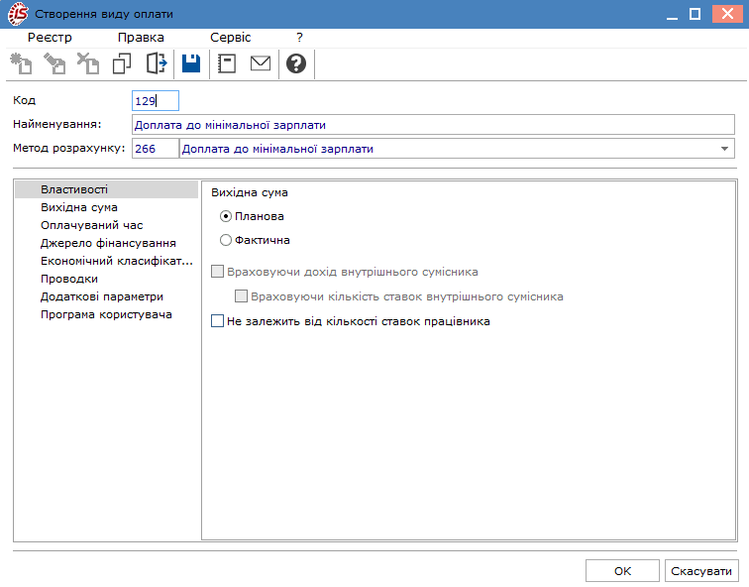749x587 pixels.
Task: Click the Найменування text field
Action: click(x=433, y=125)
